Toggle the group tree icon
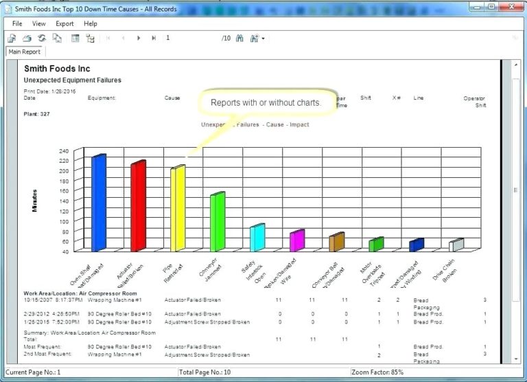Screen dimensions: 527x382 [x=90, y=38]
